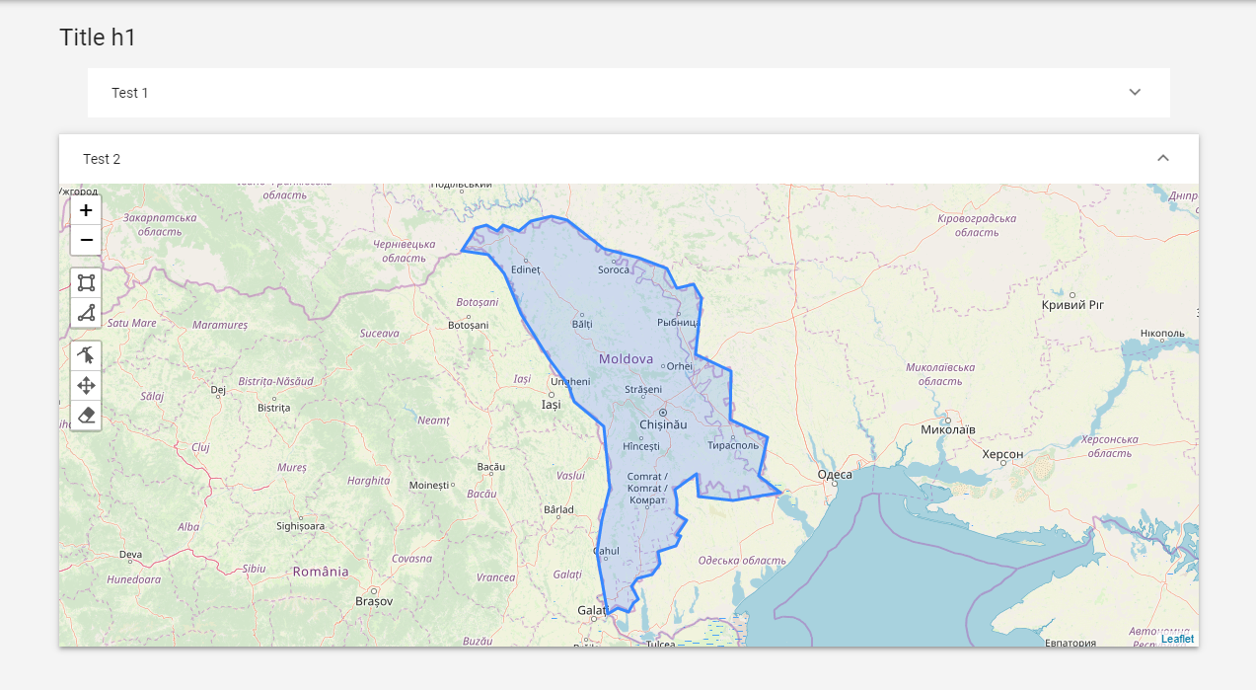
Task: Select the draw rectangle tool
Action: point(86,283)
